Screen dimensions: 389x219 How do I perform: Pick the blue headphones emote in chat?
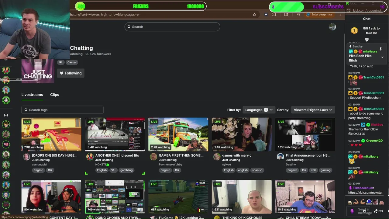point(369,202)
